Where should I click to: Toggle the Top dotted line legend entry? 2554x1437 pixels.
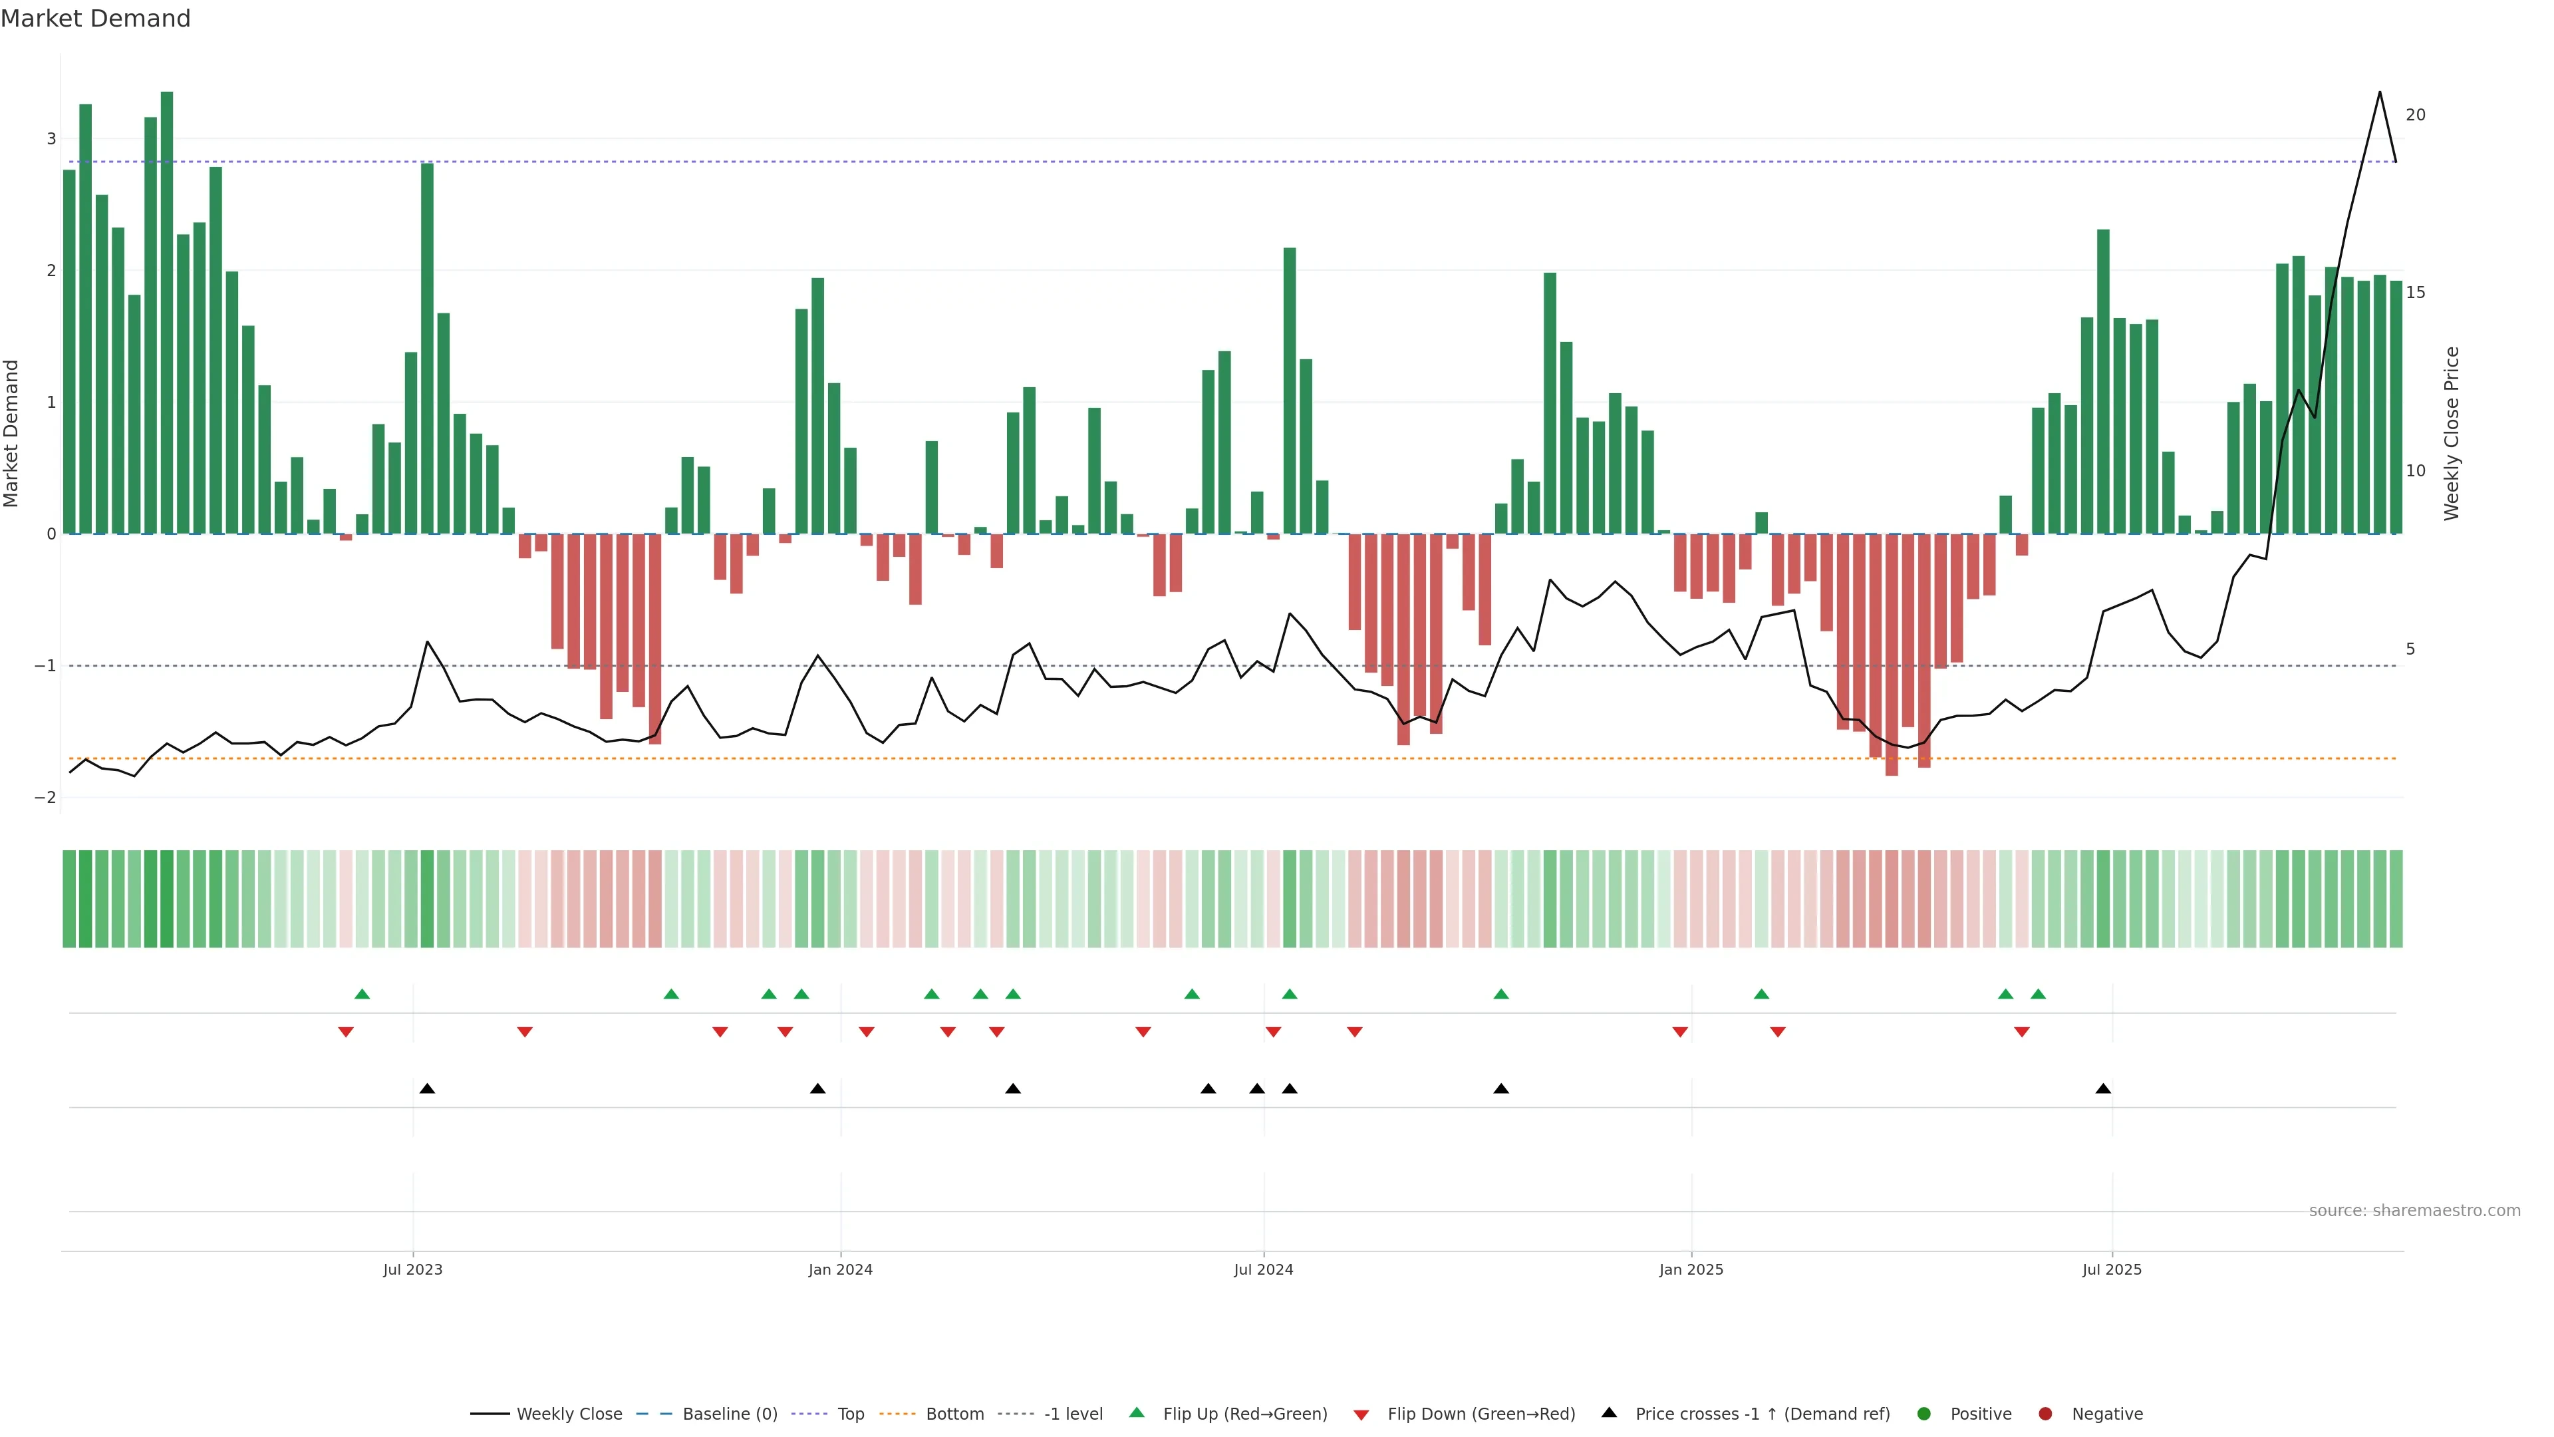pyautogui.click(x=850, y=1413)
